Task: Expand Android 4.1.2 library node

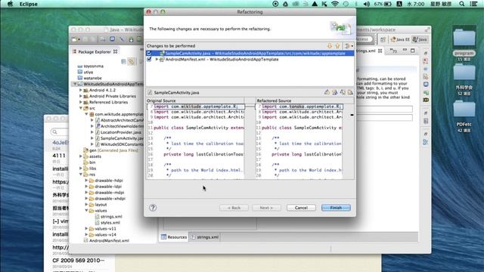Action: coord(81,90)
